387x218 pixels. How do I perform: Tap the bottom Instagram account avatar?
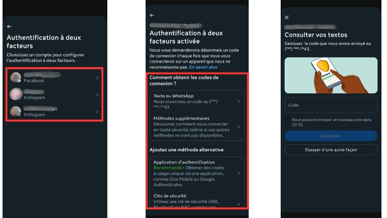16,111
